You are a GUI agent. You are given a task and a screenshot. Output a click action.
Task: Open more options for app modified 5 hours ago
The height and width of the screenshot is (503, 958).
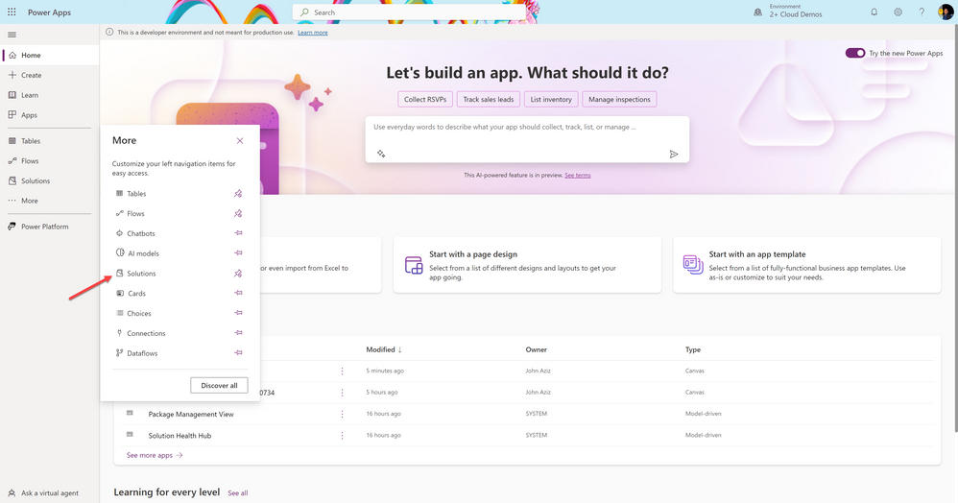[x=342, y=393]
